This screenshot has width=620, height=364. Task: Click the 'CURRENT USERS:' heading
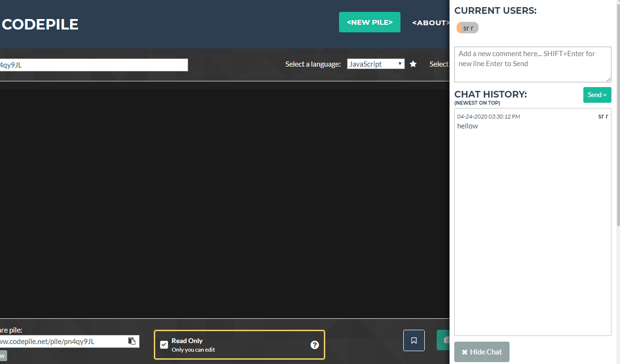pos(495,10)
